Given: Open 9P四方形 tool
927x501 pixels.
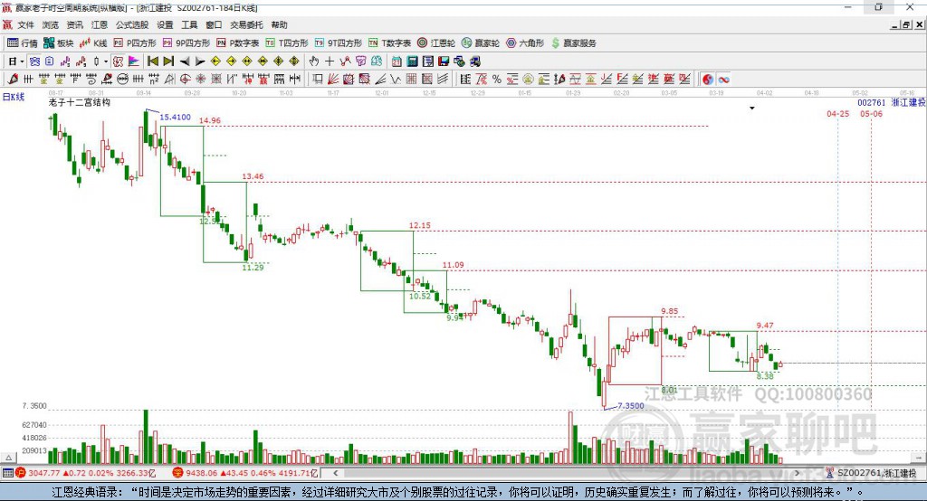Looking at the screenshot, I should (186, 43).
